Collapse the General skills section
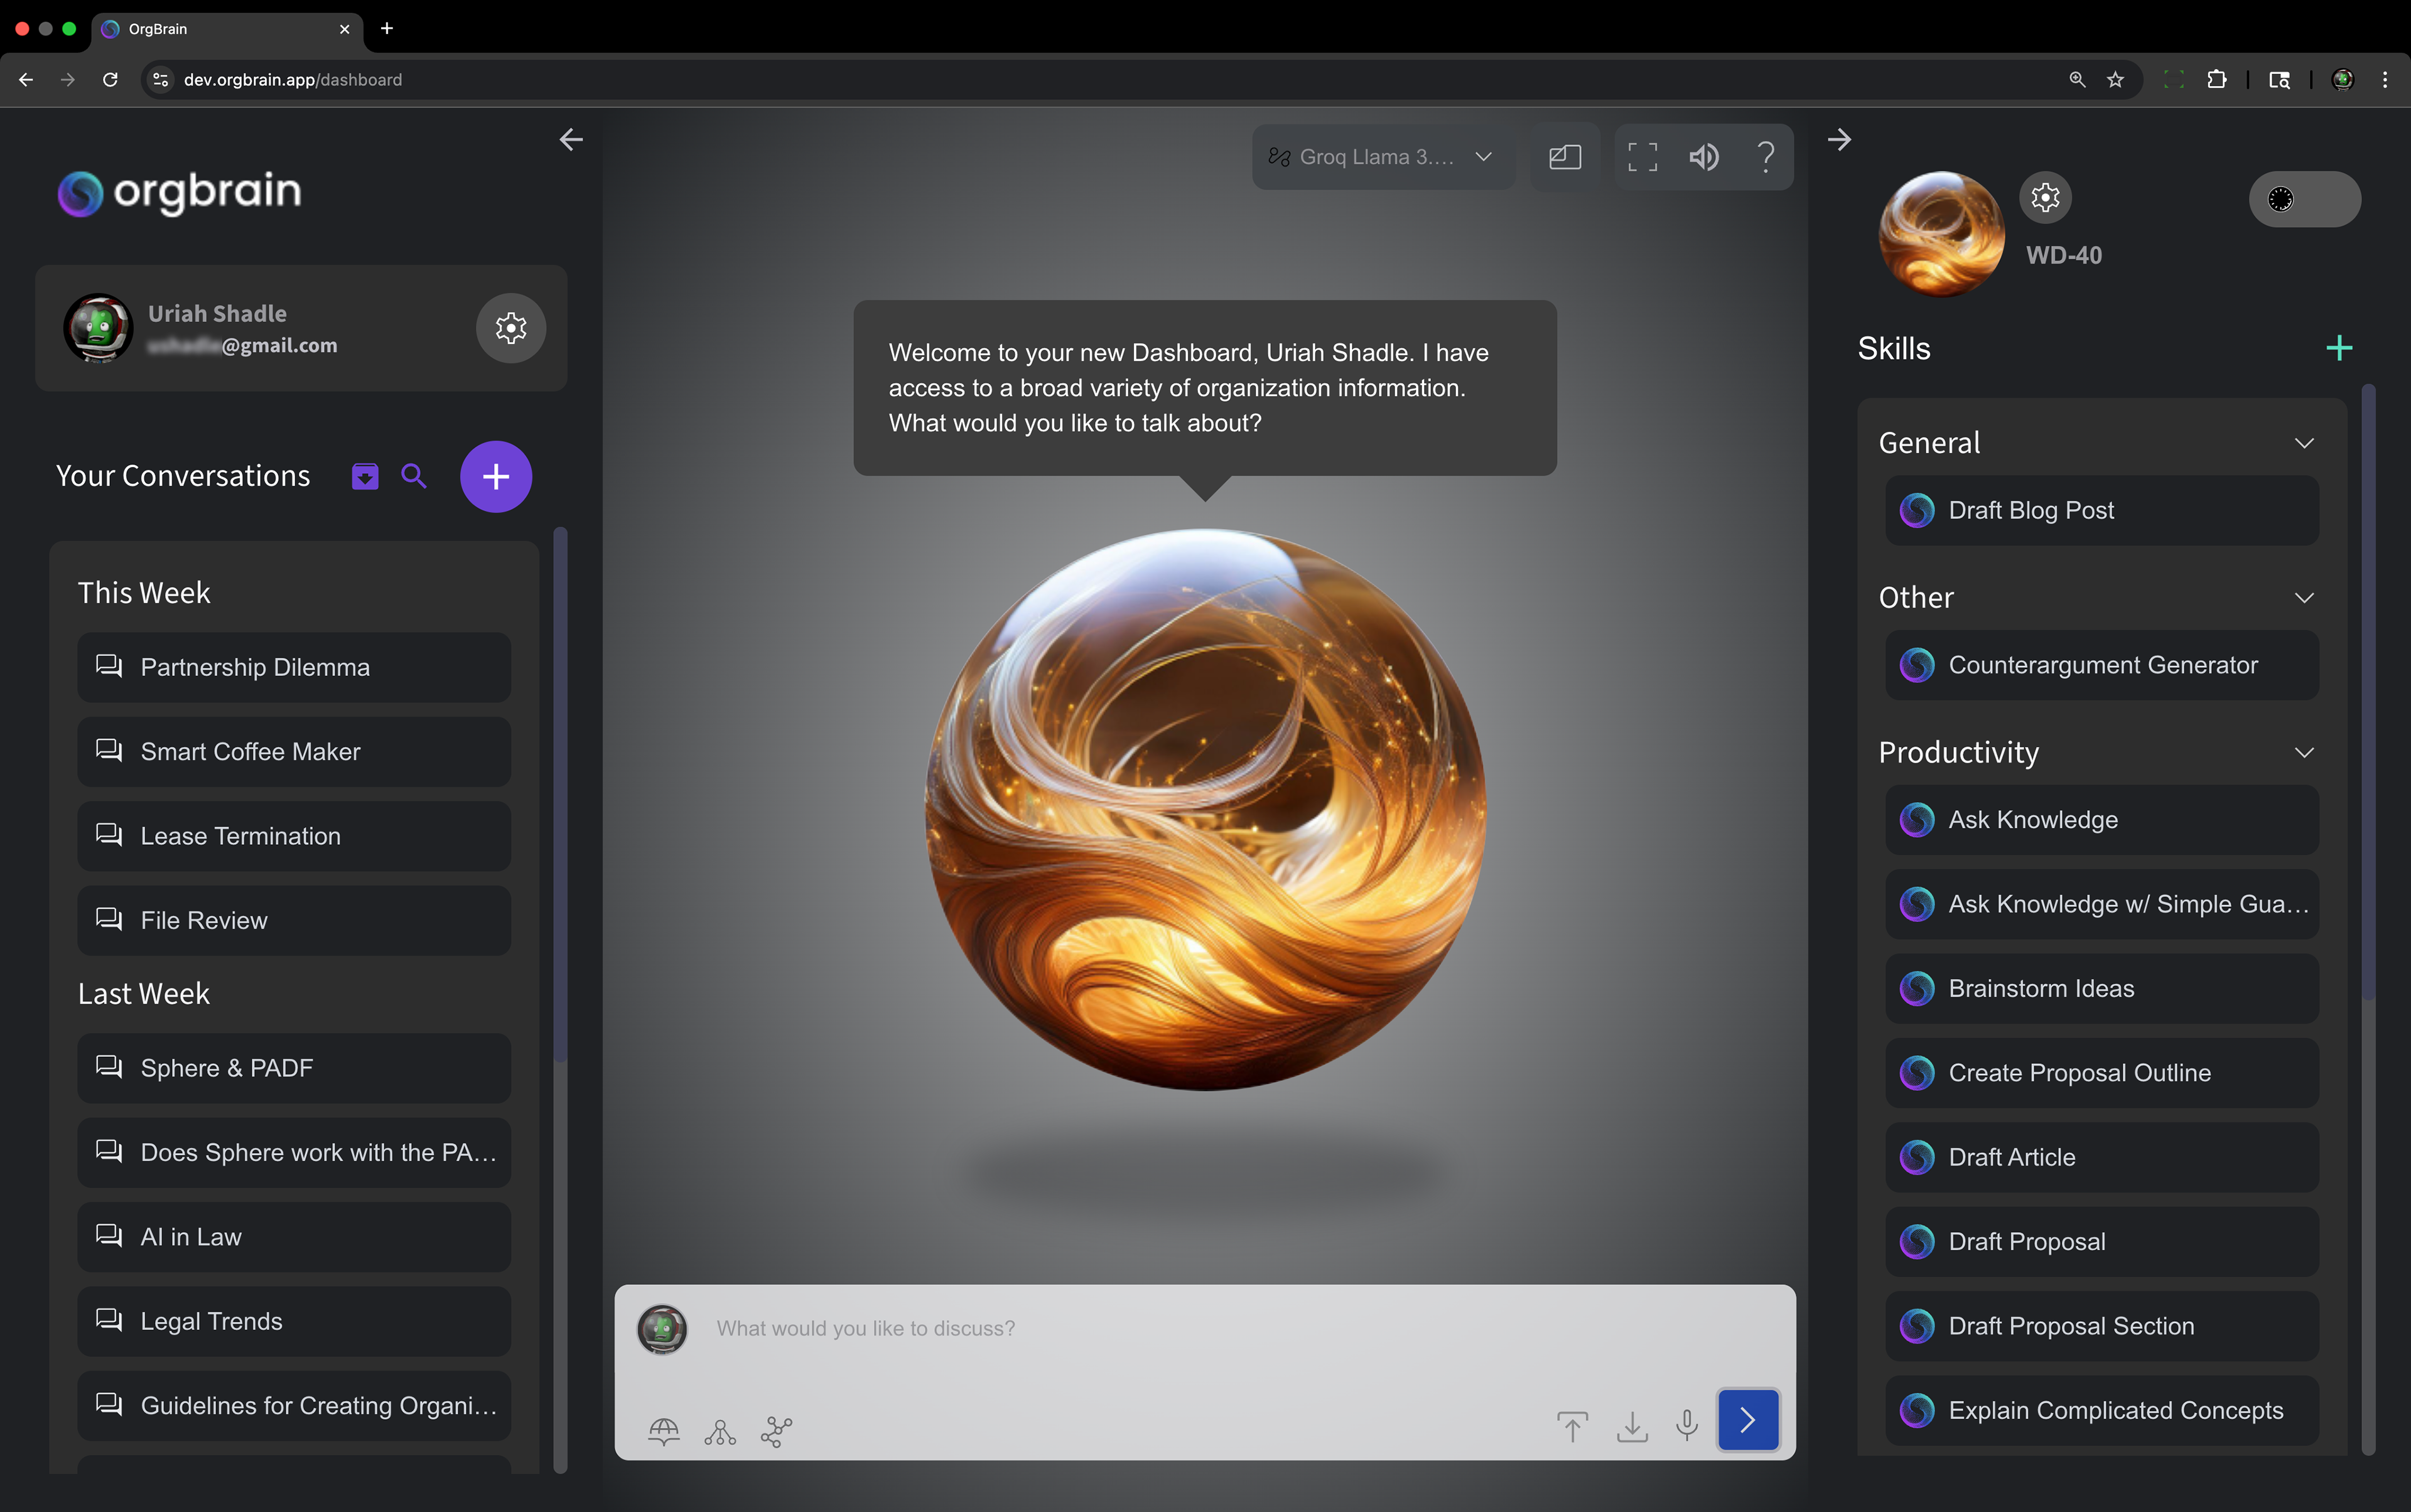2411x1512 pixels. pyautogui.click(x=2304, y=443)
